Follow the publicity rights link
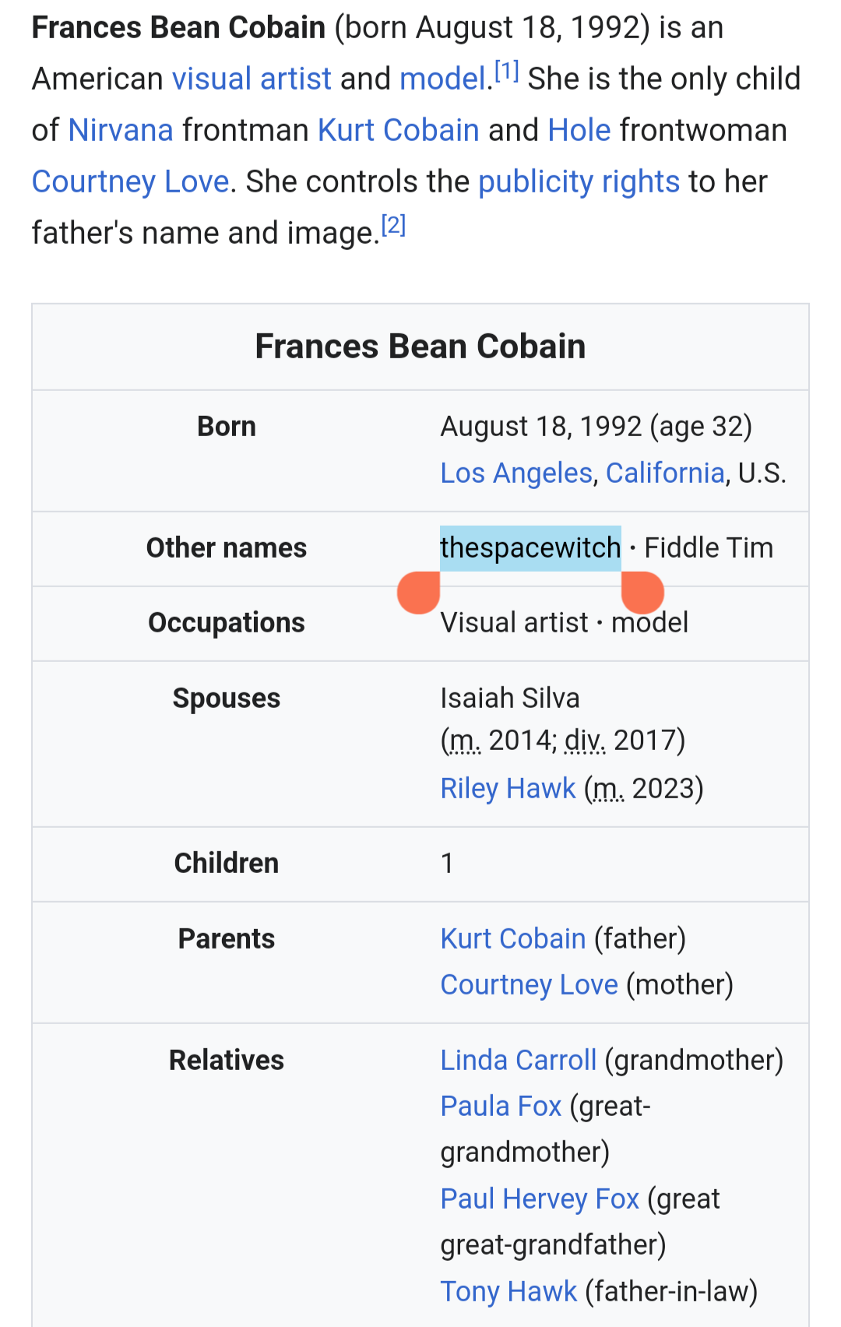Image resolution: width=841 pixels, height=1327 pixels. coord(579,181)
